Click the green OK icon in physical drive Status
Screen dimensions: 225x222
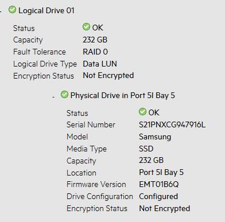[142, 112]
